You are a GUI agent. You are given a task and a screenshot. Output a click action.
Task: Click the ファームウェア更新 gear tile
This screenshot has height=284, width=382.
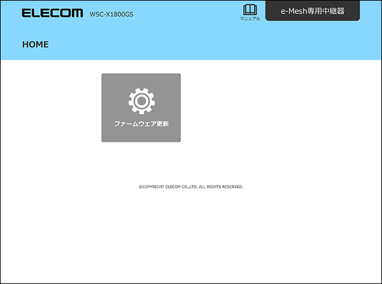(x=141, y=108)
